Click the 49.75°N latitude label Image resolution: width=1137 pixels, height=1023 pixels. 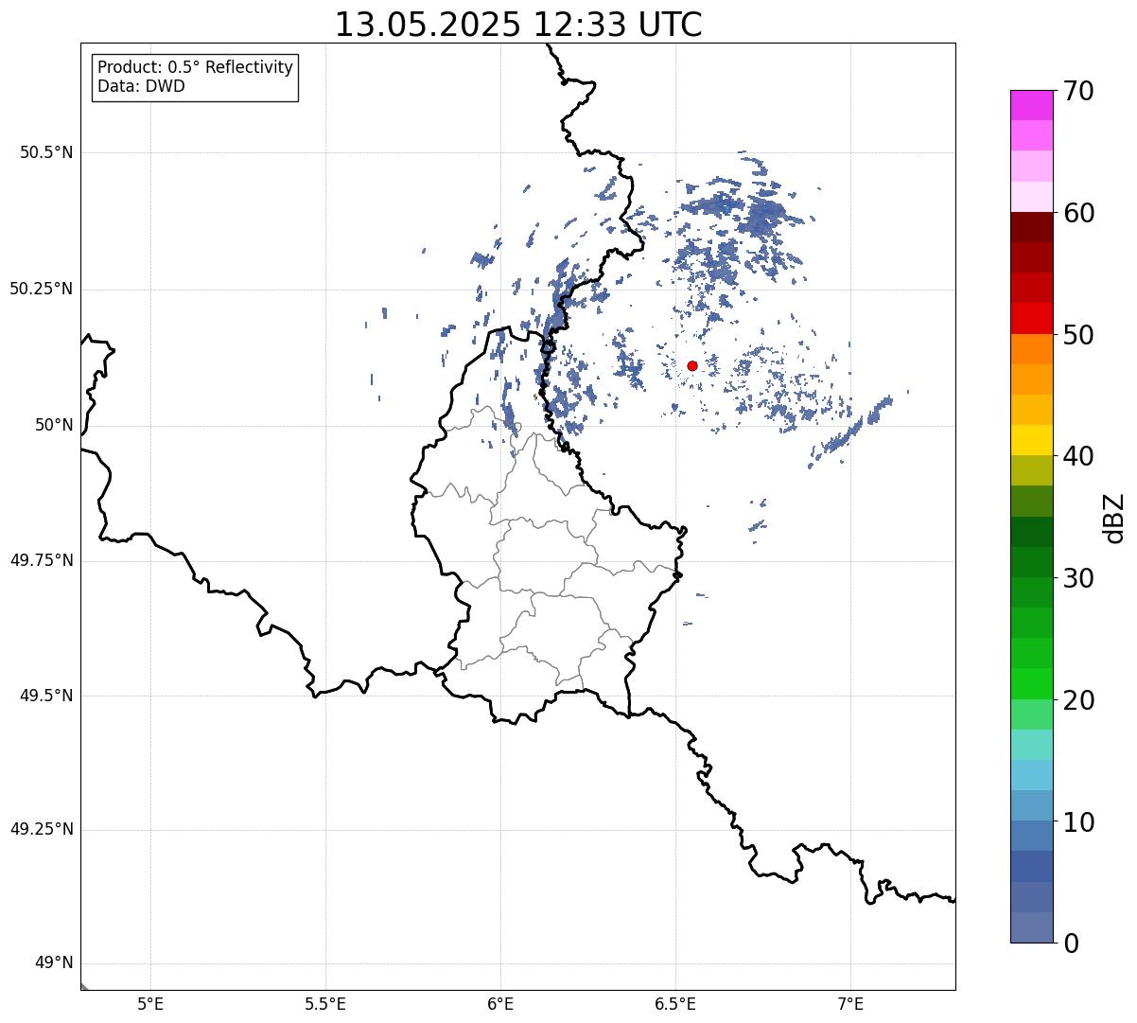click(41, 560)
